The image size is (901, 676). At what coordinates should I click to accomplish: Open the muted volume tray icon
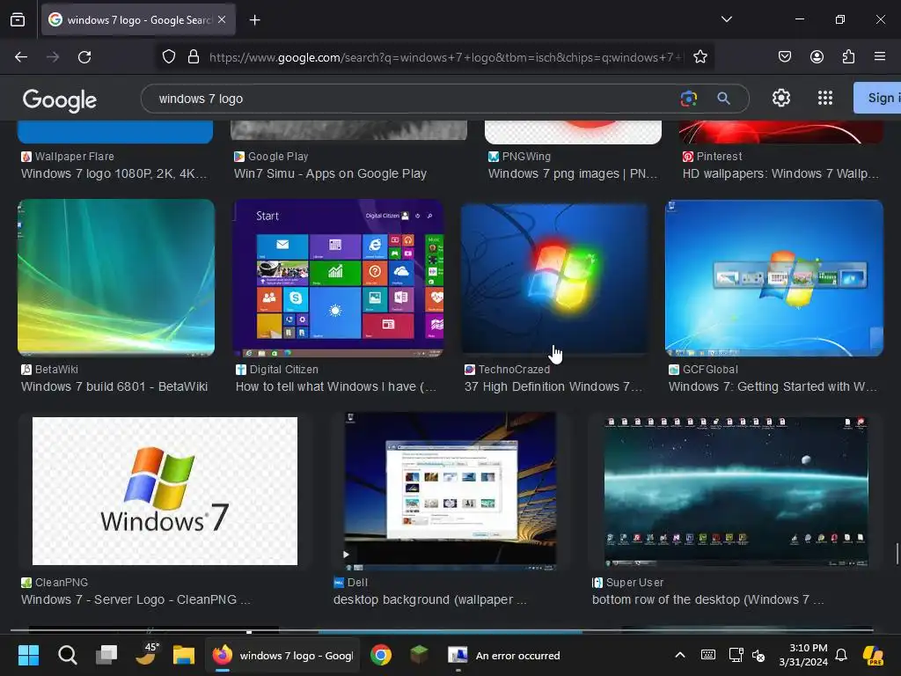[x=758, y=655]
